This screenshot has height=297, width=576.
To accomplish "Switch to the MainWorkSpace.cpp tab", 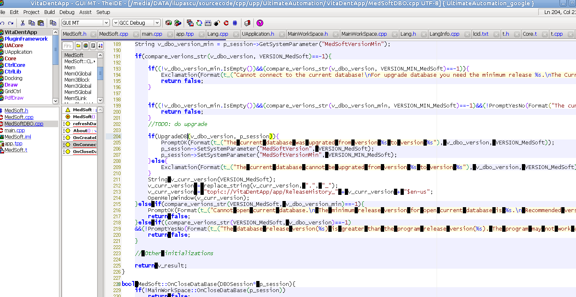I will coord(364,34).
